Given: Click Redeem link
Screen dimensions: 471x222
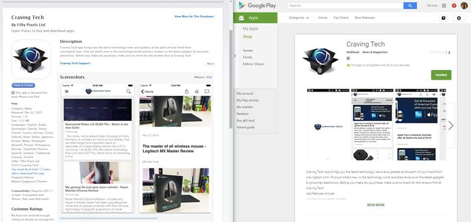Looking at the screenshot, I should pyautogui.click(x=242, y=114).
